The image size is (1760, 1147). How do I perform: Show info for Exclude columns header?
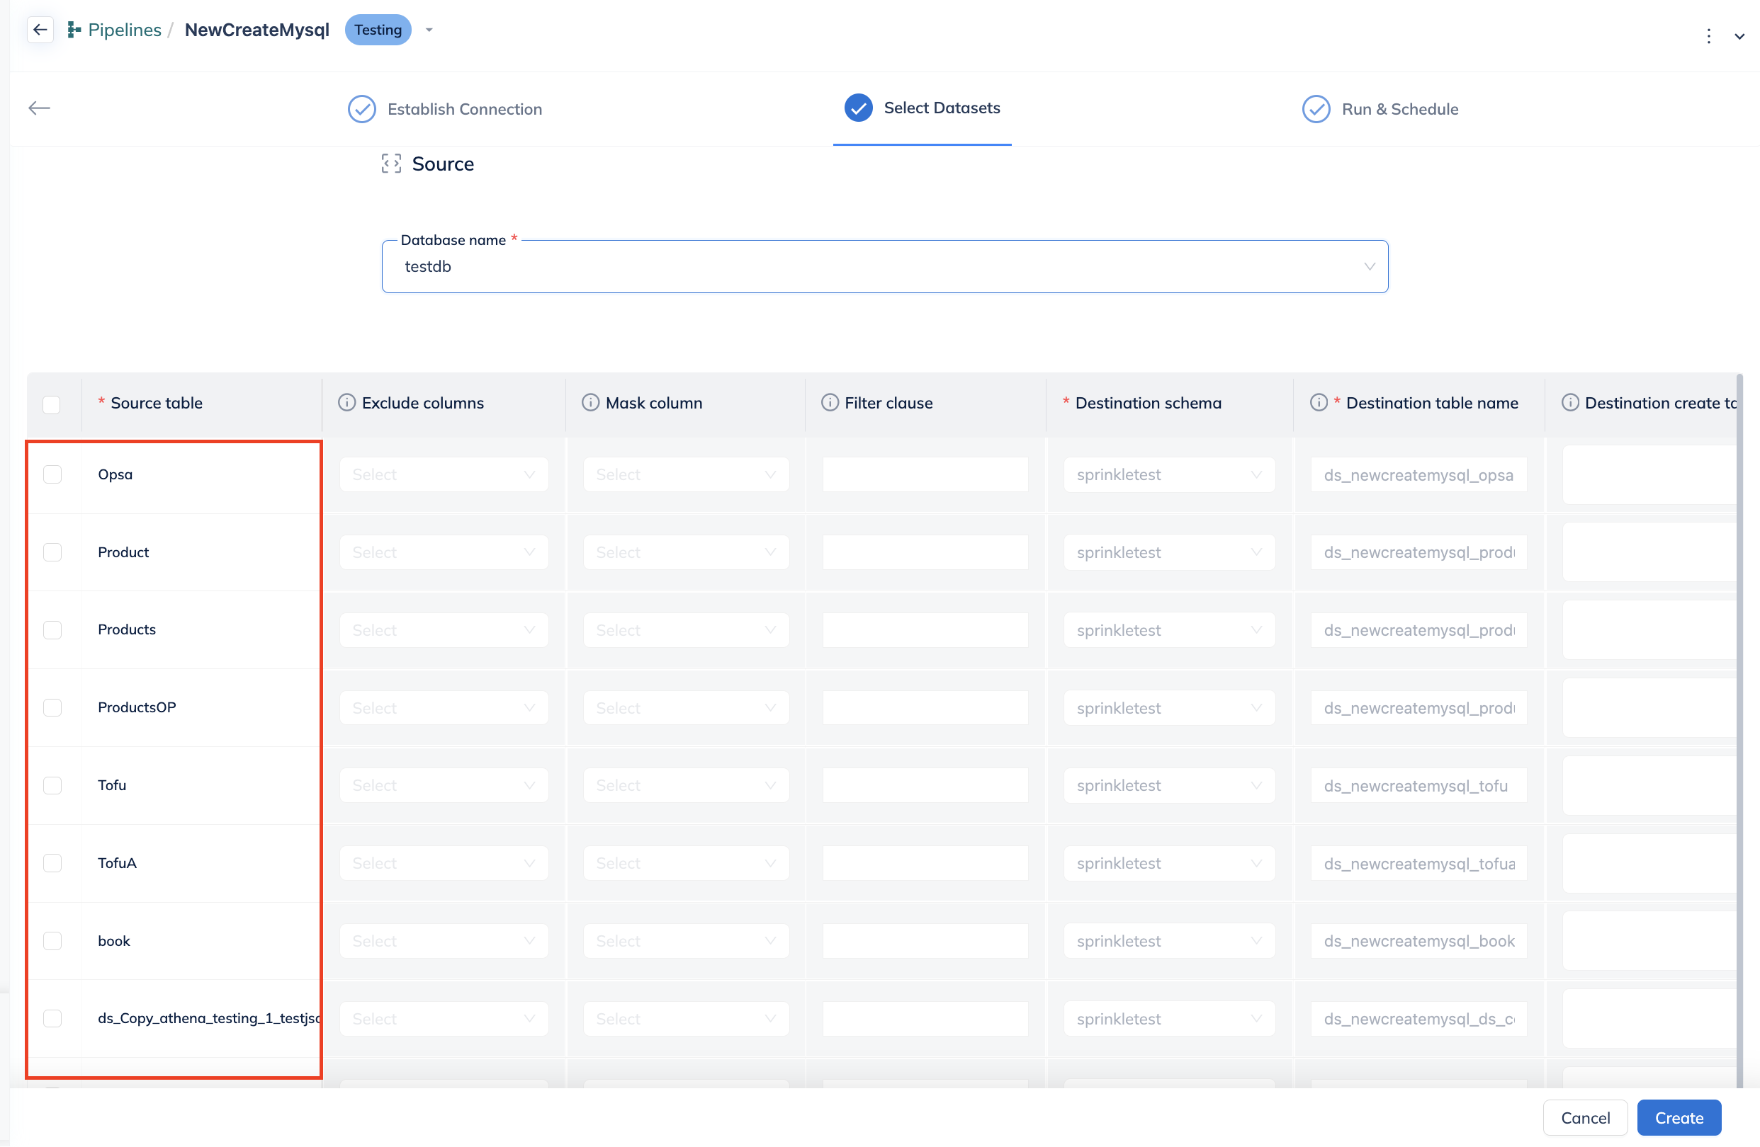point(346,403)
